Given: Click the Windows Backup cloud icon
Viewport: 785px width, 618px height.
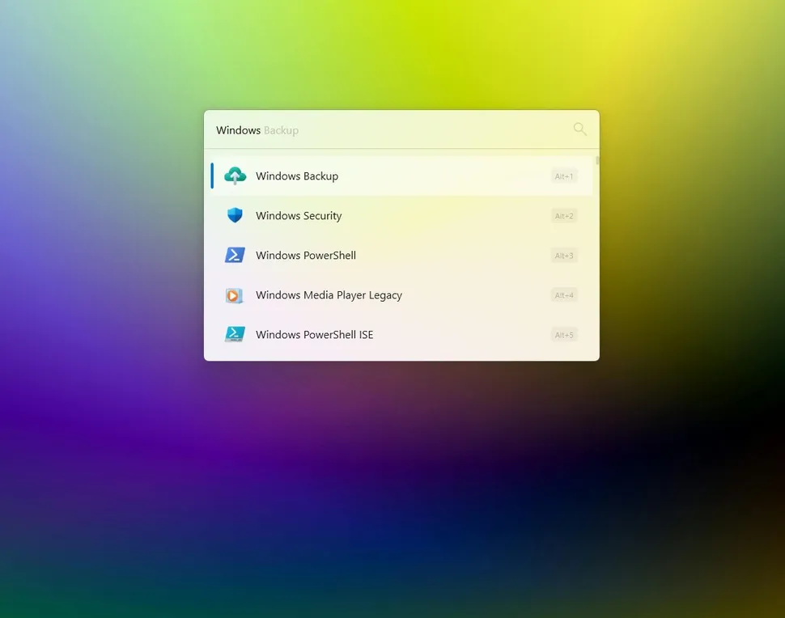Looking at the screenshot, I should point(235,176).
